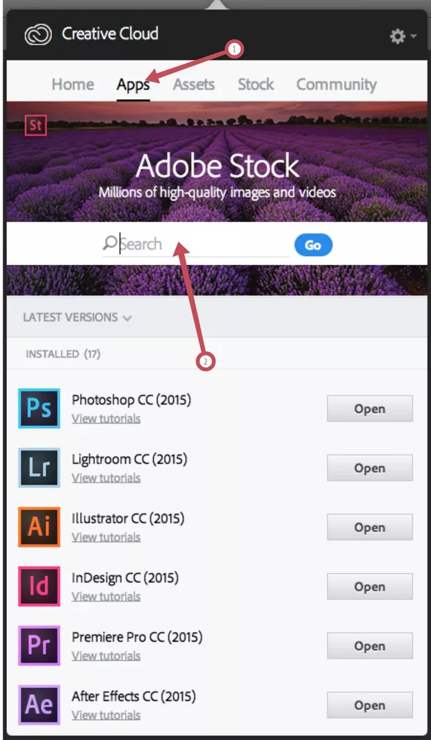431x740 pixels.
Task: Focus the Adobe Stock search field
Action: point(202,245)
